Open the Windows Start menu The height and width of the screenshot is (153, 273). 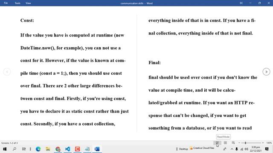pos(5,149)
